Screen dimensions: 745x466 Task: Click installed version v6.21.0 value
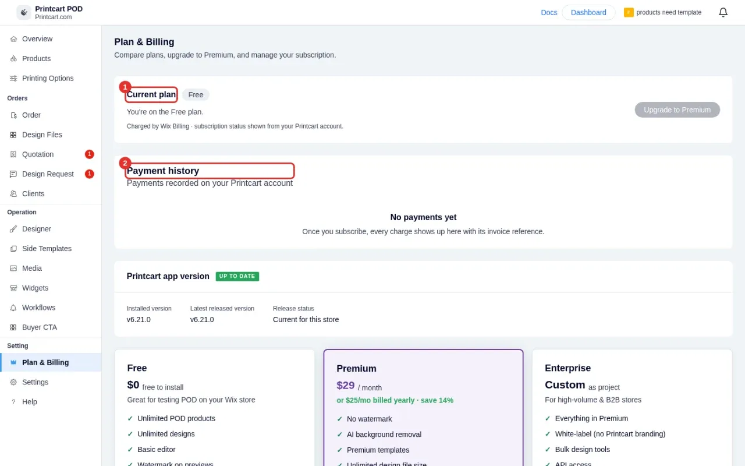pos(139,319)
